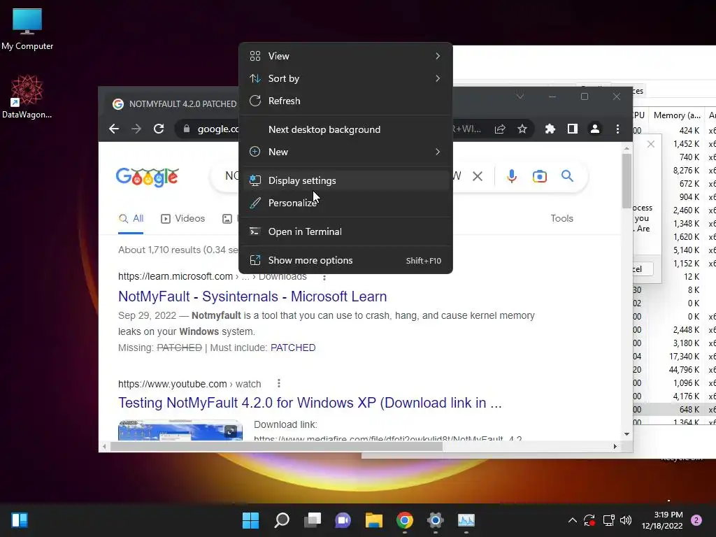Open Testing NotMyFault 4.2.0 YouTube result

[310, 403]
